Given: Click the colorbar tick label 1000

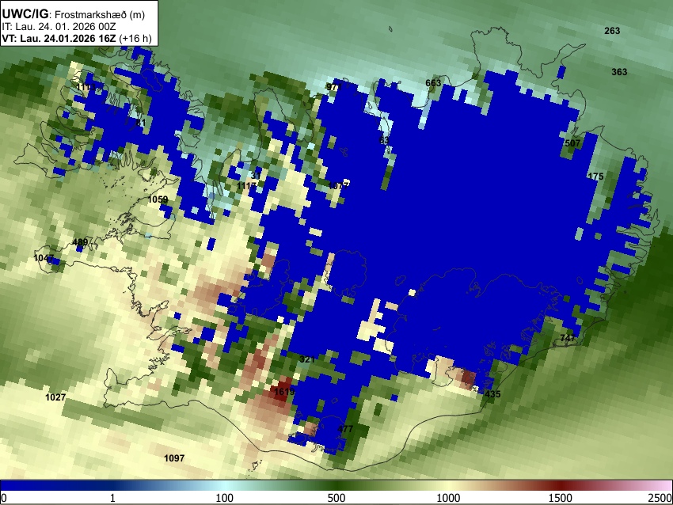Looking at the screenshot, I should pos(448,498).
